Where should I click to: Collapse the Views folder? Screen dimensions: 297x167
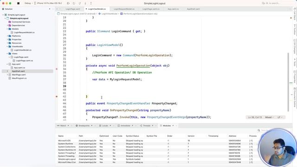pyautogui.click(x=7, y=54)
